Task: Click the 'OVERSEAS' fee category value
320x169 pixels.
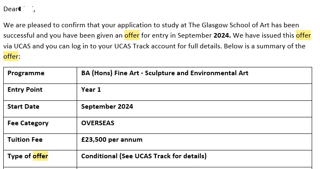Action: (98, 123)
